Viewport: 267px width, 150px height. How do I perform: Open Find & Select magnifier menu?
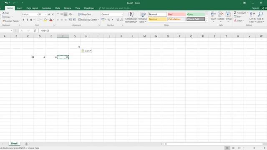coord(260,17)
